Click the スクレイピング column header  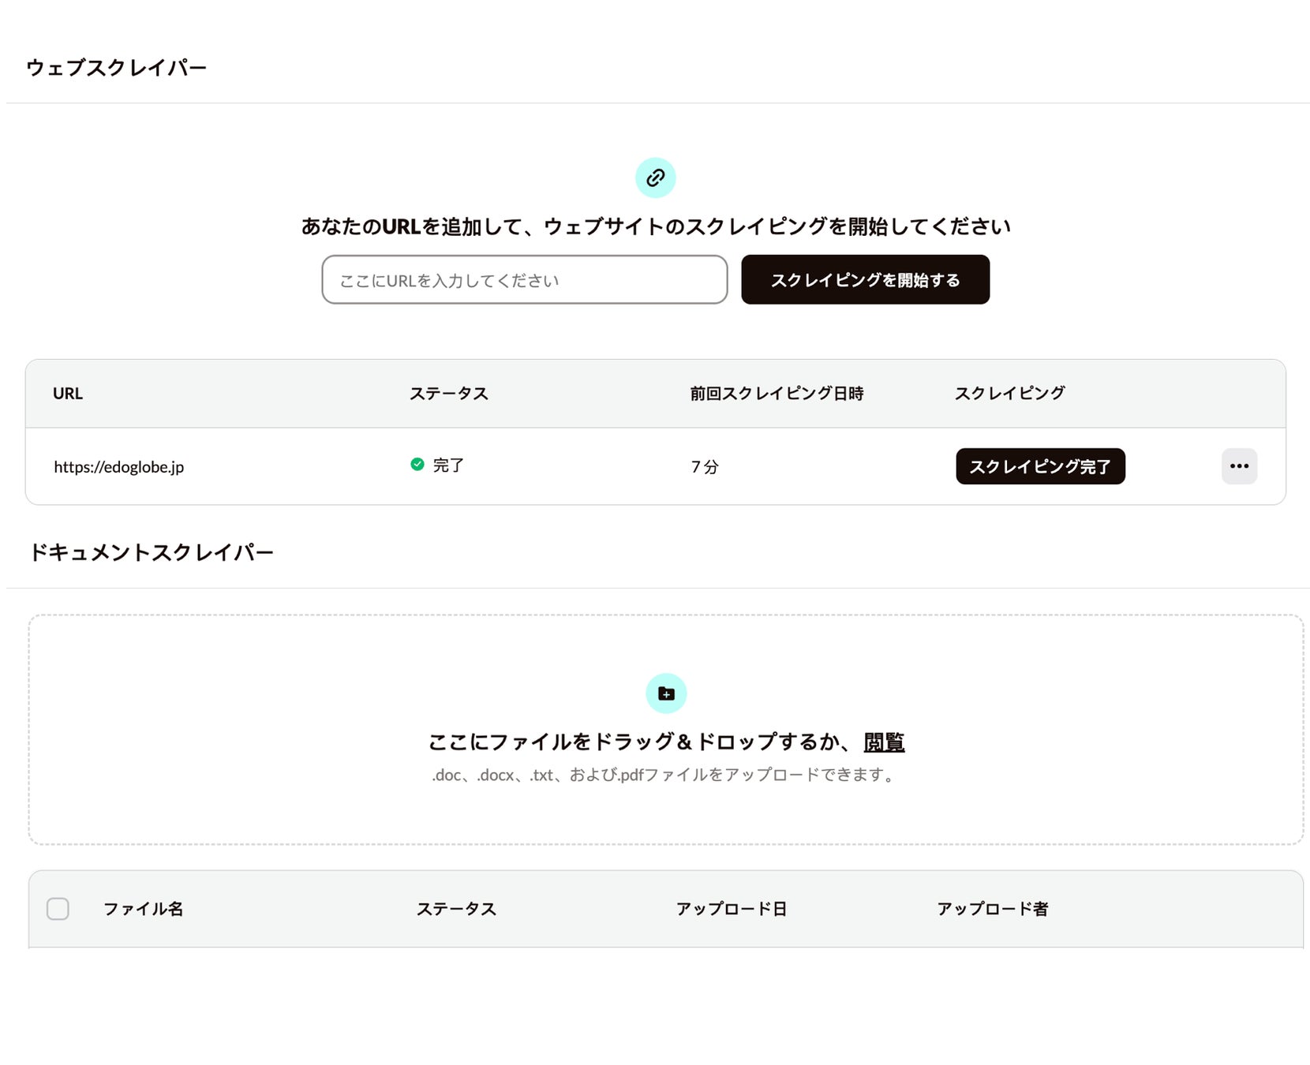point(1009,394)
